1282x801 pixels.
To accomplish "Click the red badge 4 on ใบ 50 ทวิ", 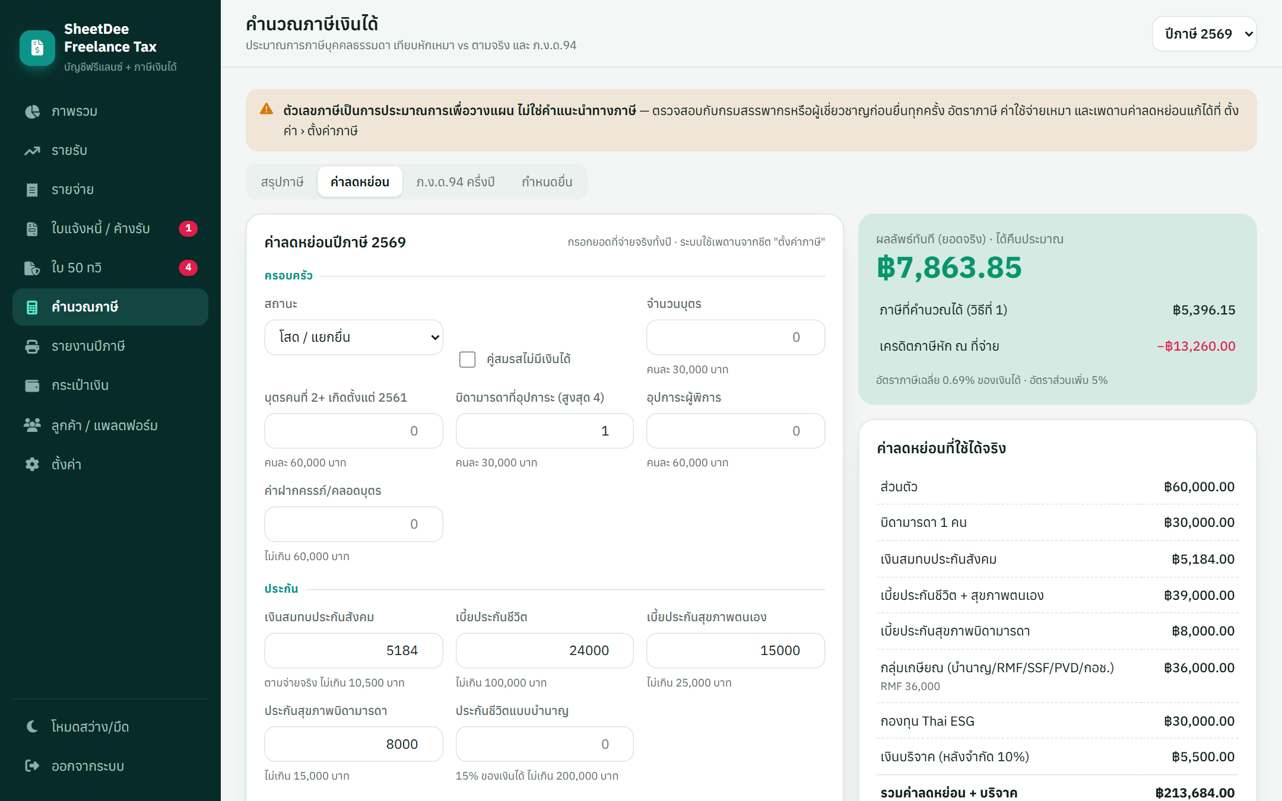I will [188, 268].
